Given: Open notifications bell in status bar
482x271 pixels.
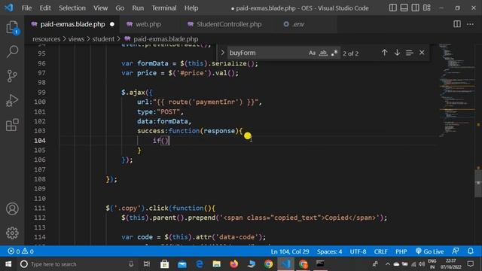Looking at the screenshot, I should point(471,251).
